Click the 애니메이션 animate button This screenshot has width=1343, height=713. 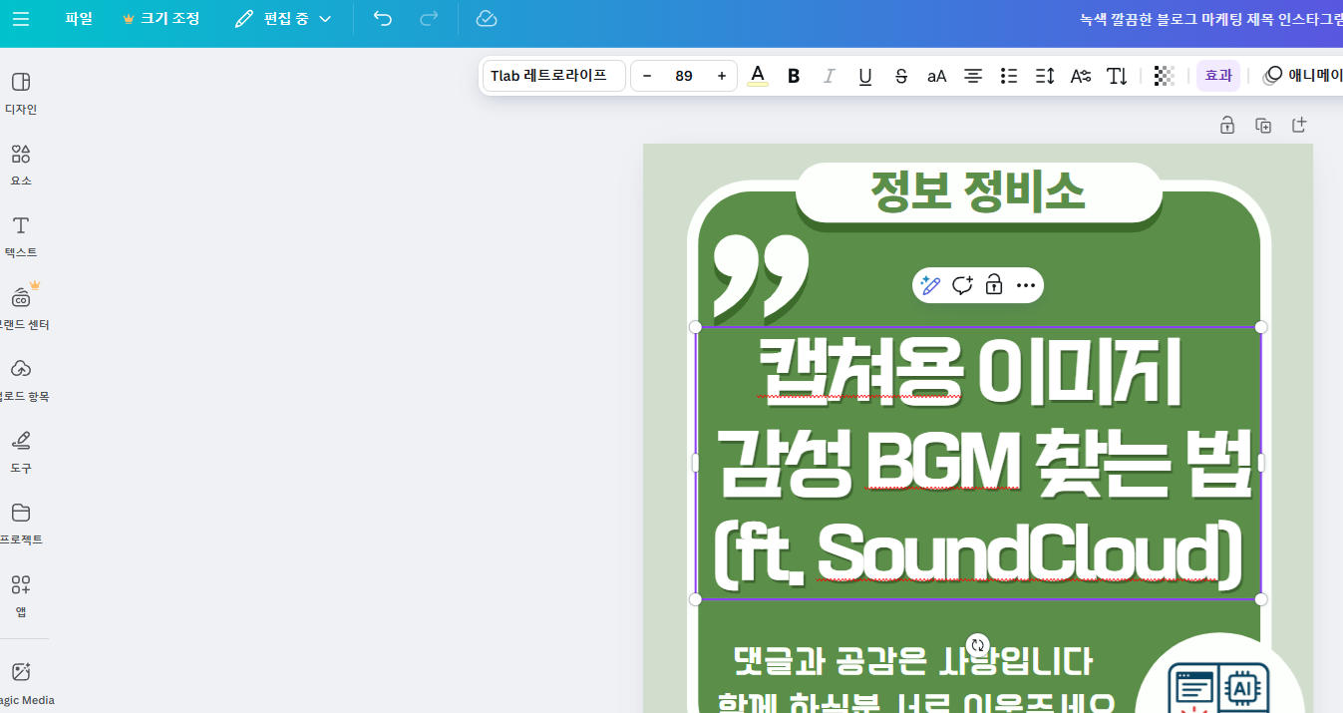pyautogui.click(x=1301, y=76)
